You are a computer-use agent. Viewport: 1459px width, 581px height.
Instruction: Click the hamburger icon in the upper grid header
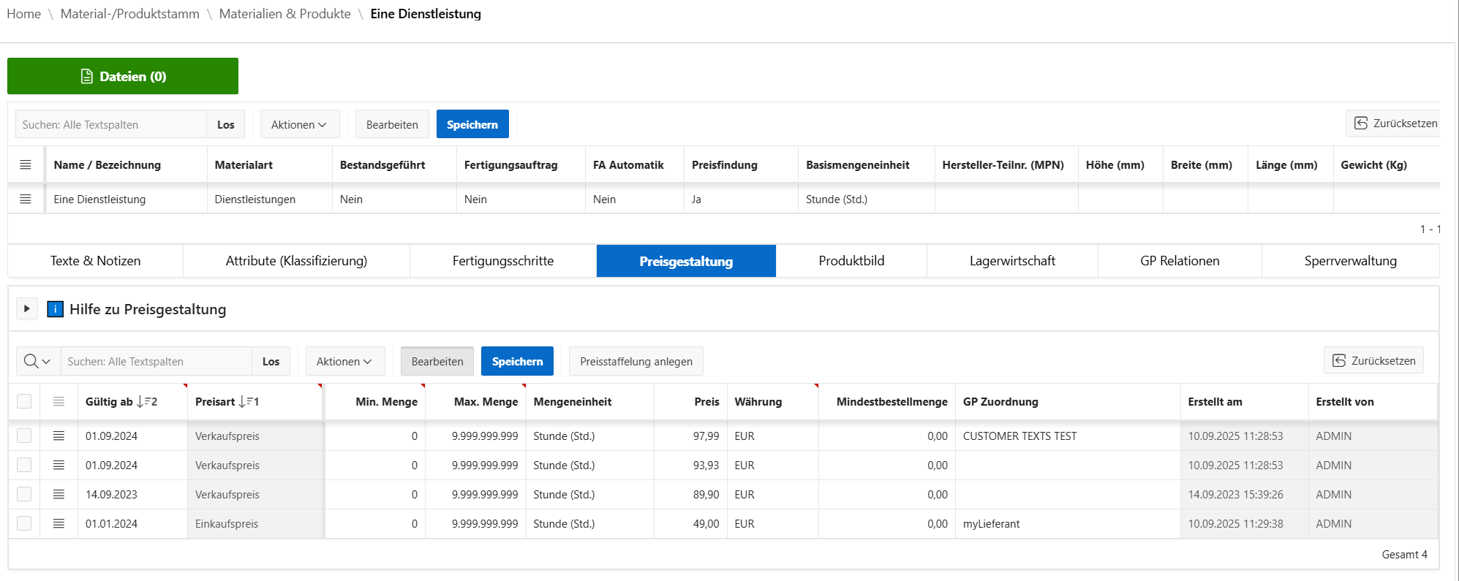coord(26,165)
